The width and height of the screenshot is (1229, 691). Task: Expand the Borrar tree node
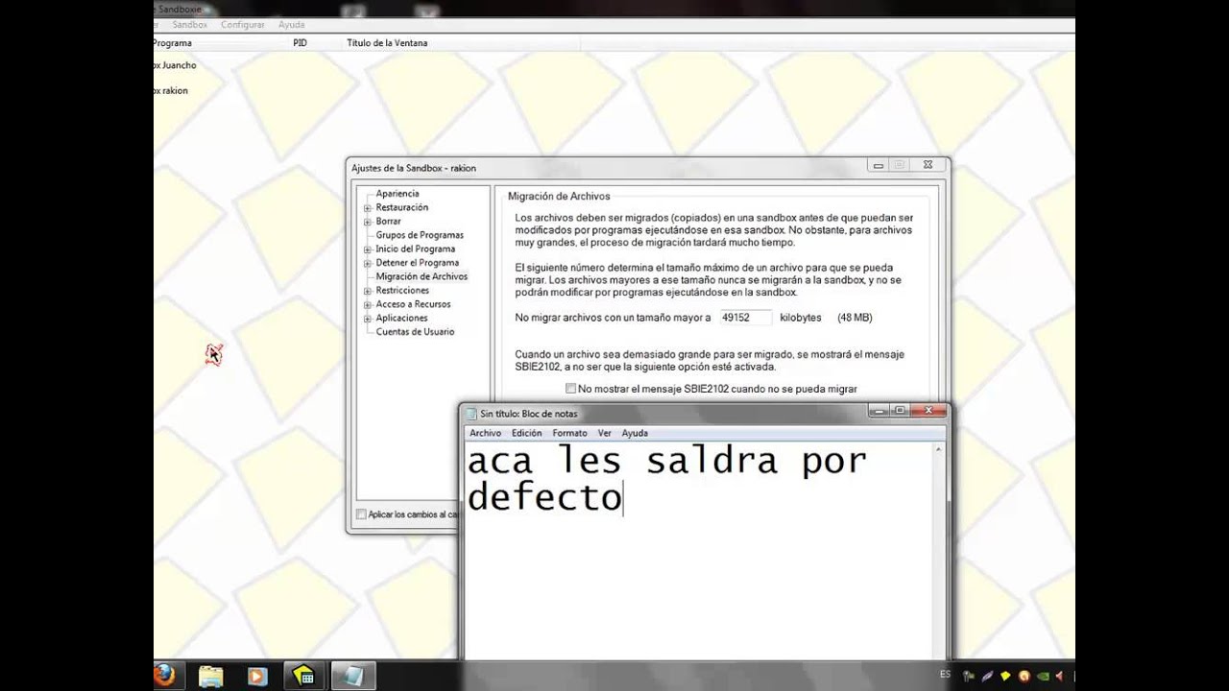[x=368, y=222]
